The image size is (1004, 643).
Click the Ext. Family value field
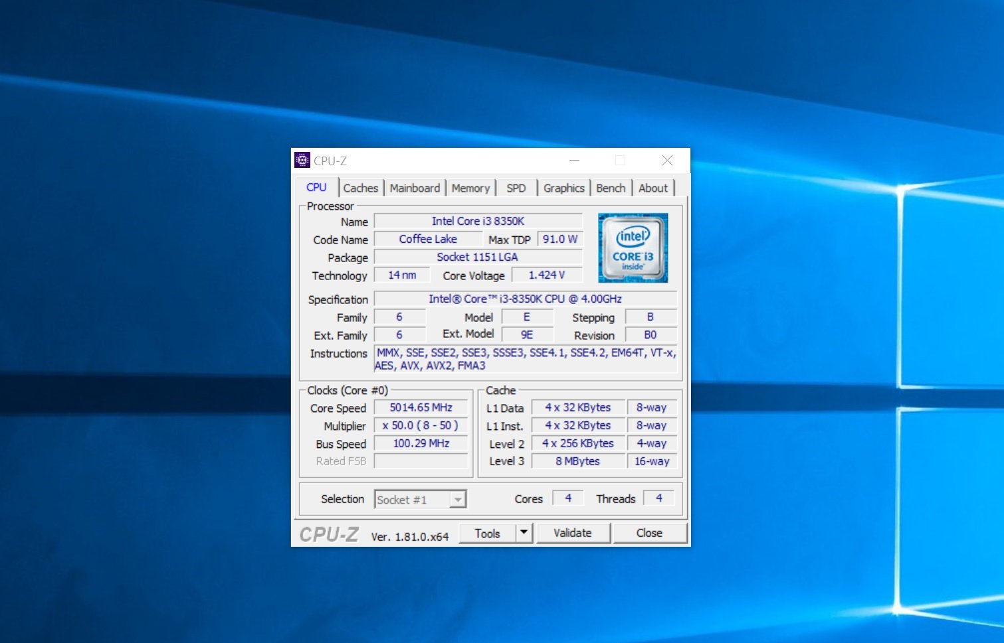click(399, 335)
